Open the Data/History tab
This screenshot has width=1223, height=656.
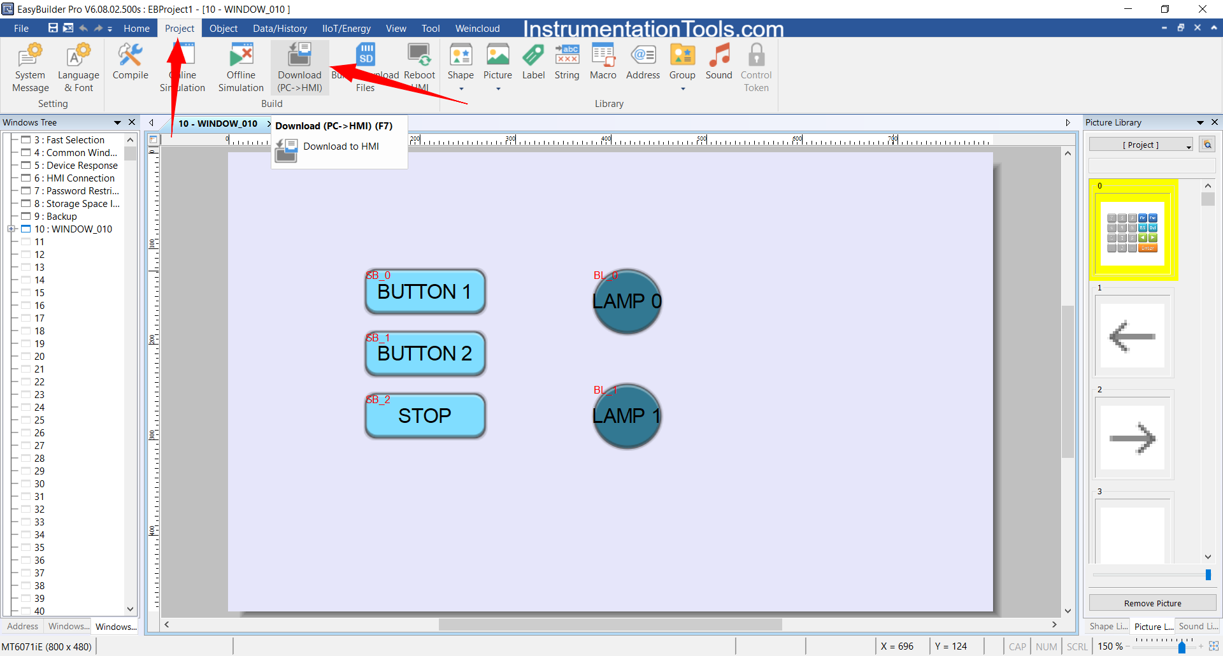(280, 29)
